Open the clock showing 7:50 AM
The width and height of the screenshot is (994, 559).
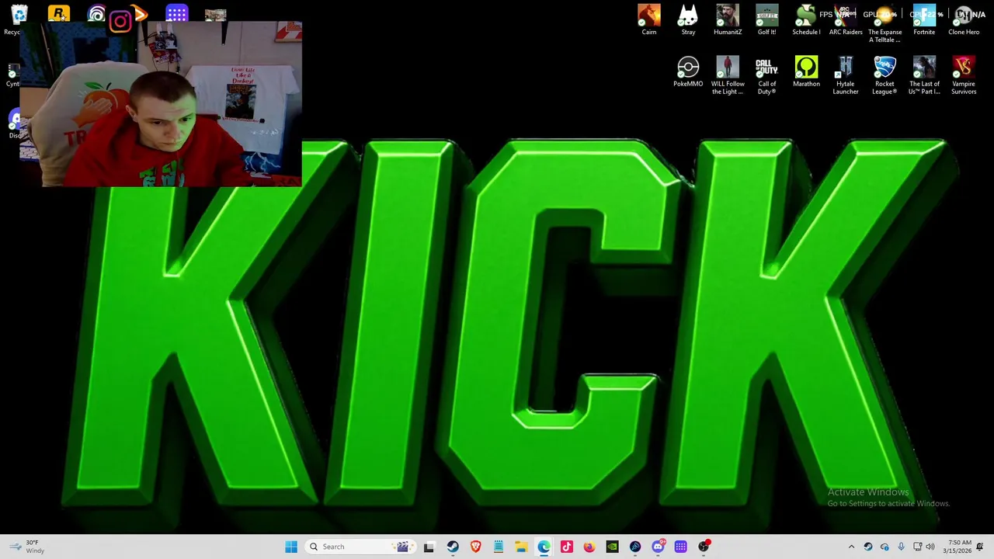tap(958, 547)
